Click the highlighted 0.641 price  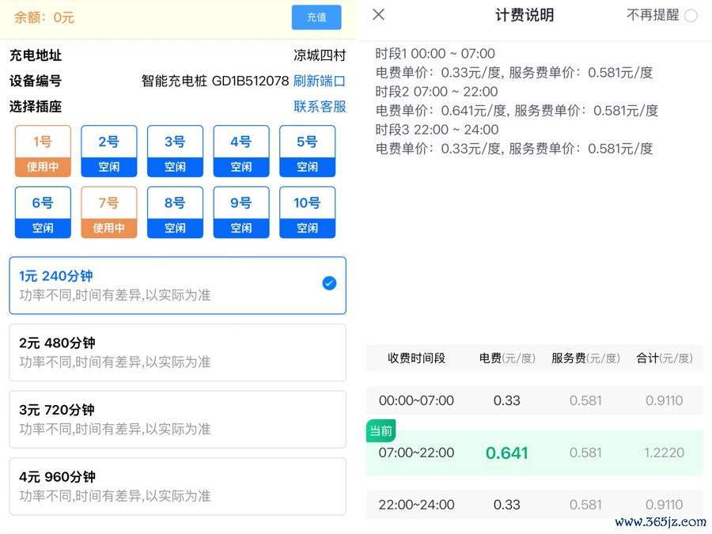coord(507,453)
